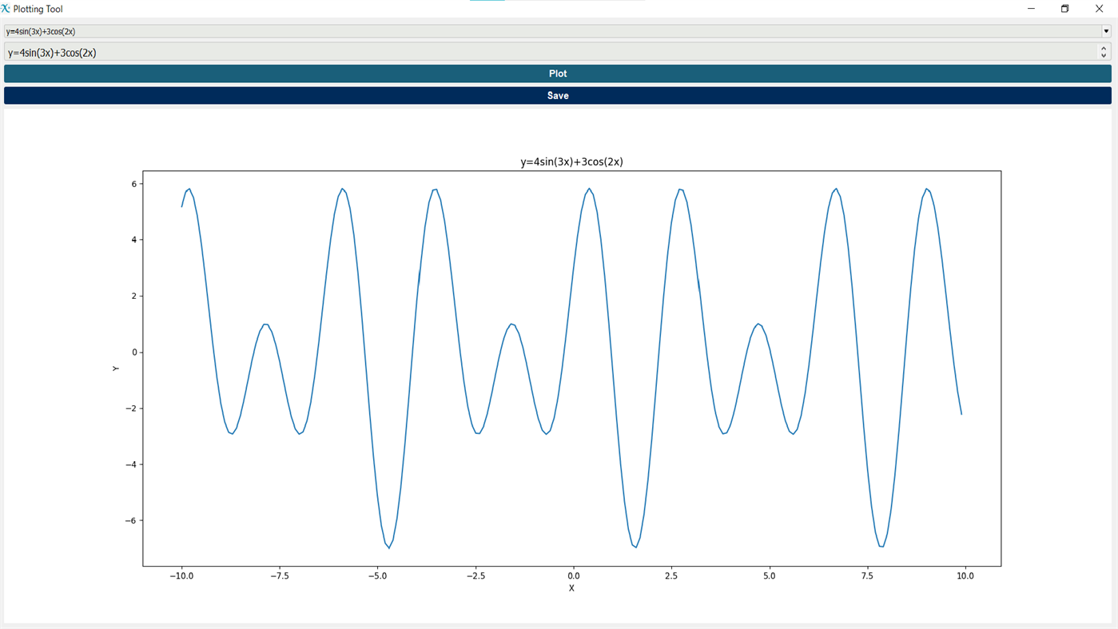
Task: Click the decrement arrow on the equation spinner
Action: coord(1103,55)
